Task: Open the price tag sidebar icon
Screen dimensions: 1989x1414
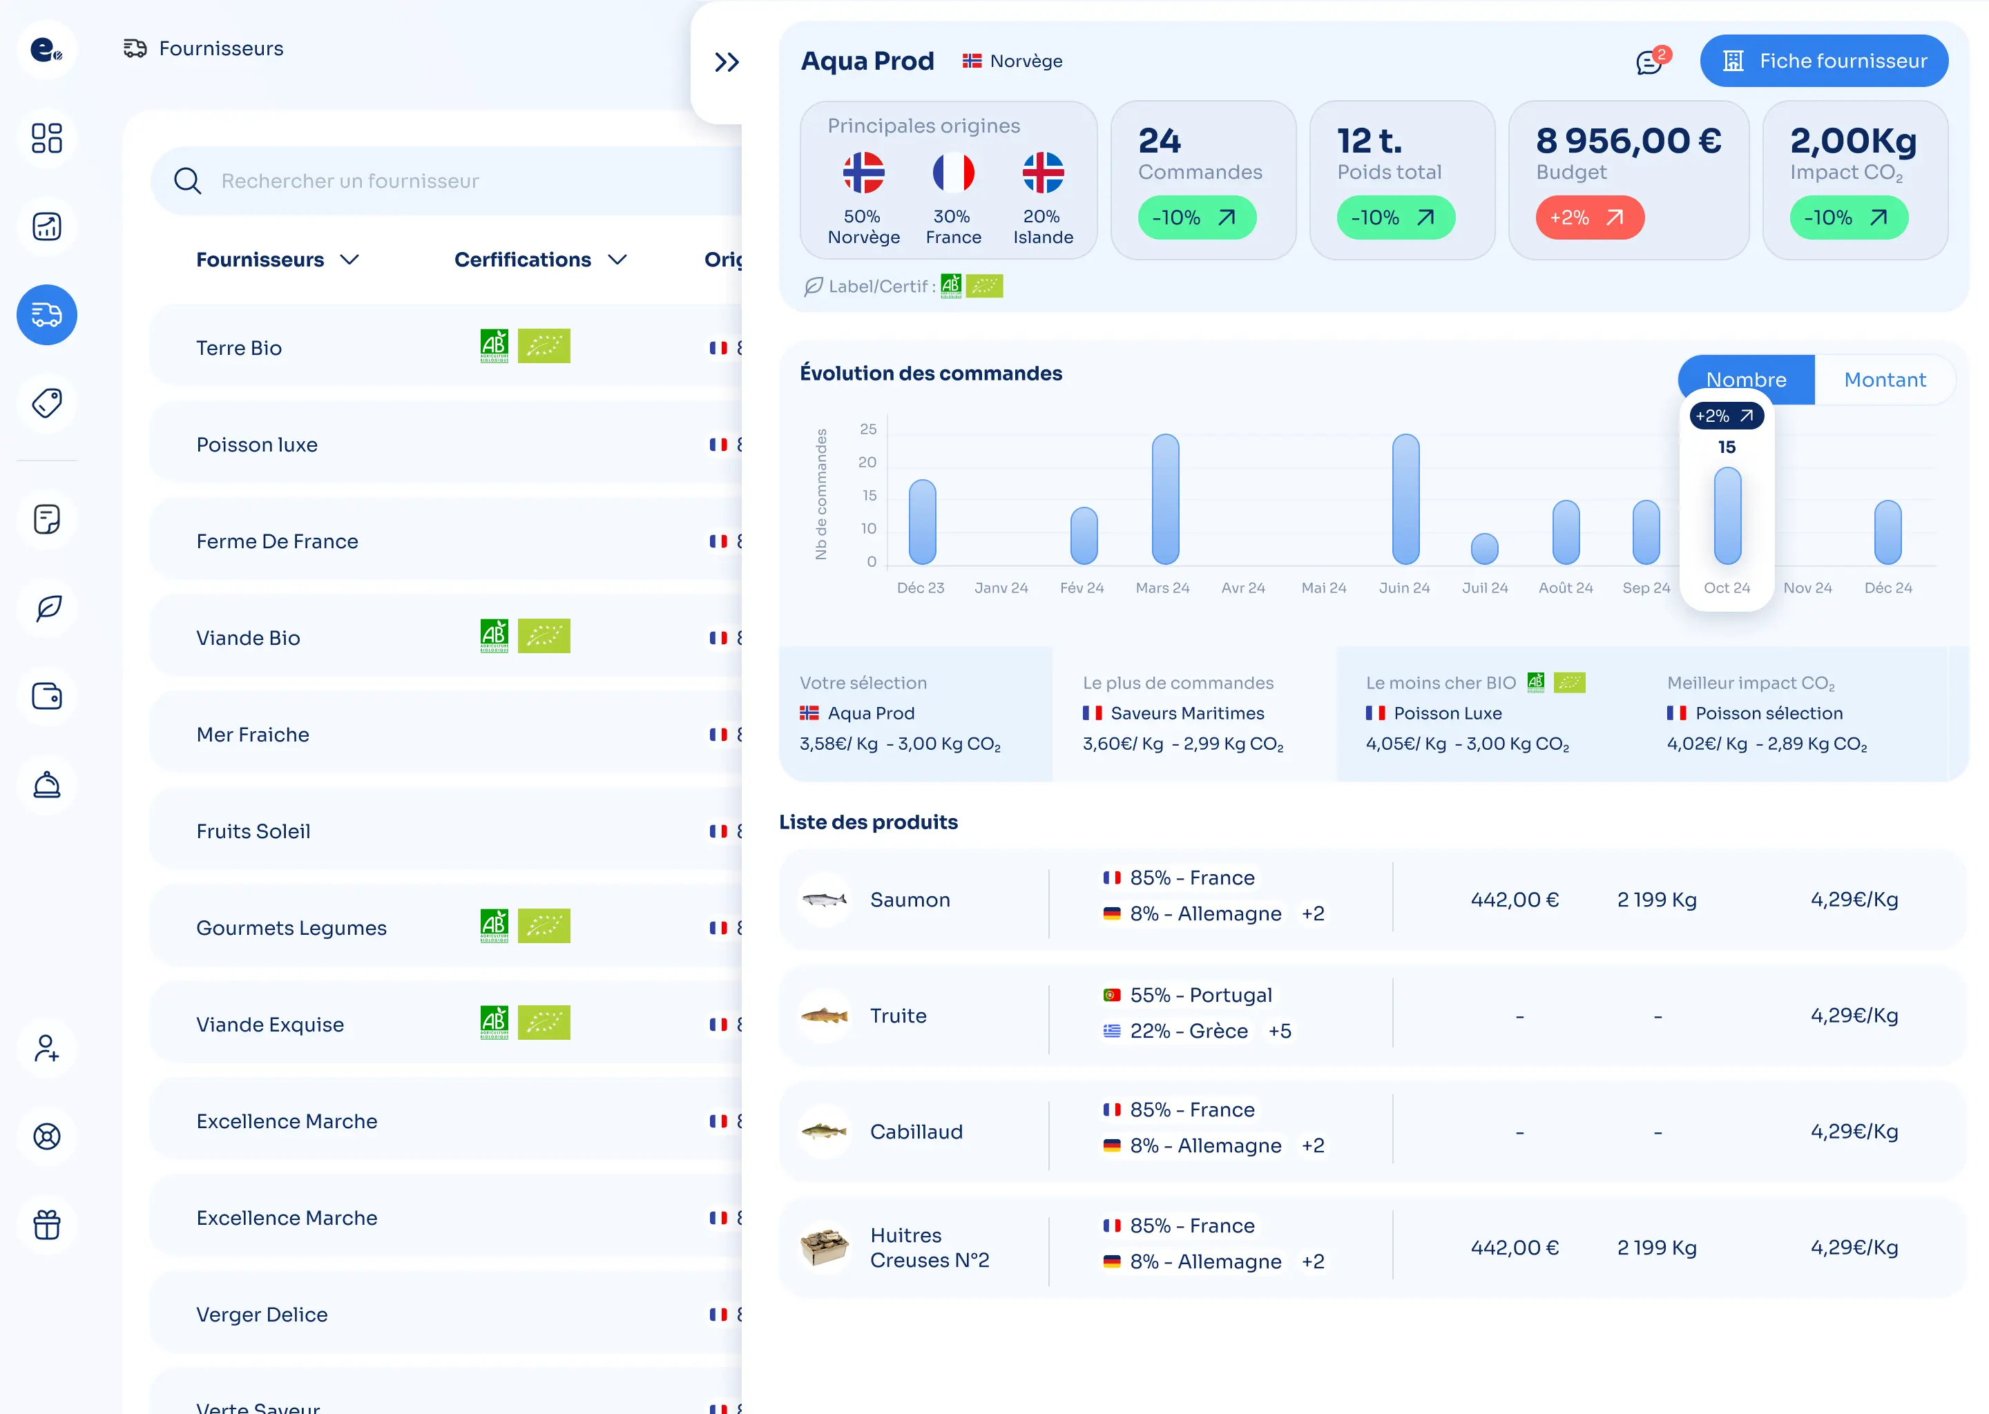Action: tap(47, 403)
